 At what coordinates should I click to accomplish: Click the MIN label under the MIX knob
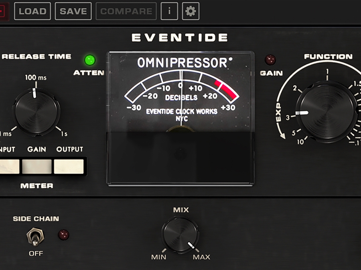(158, 257)
